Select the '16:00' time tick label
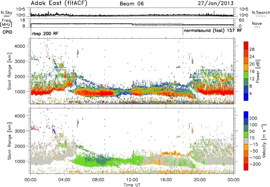The height and width of the screenshot is (187, 270). tap(166, 180)
